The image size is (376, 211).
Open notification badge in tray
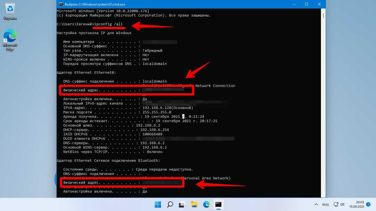(368, 204)
